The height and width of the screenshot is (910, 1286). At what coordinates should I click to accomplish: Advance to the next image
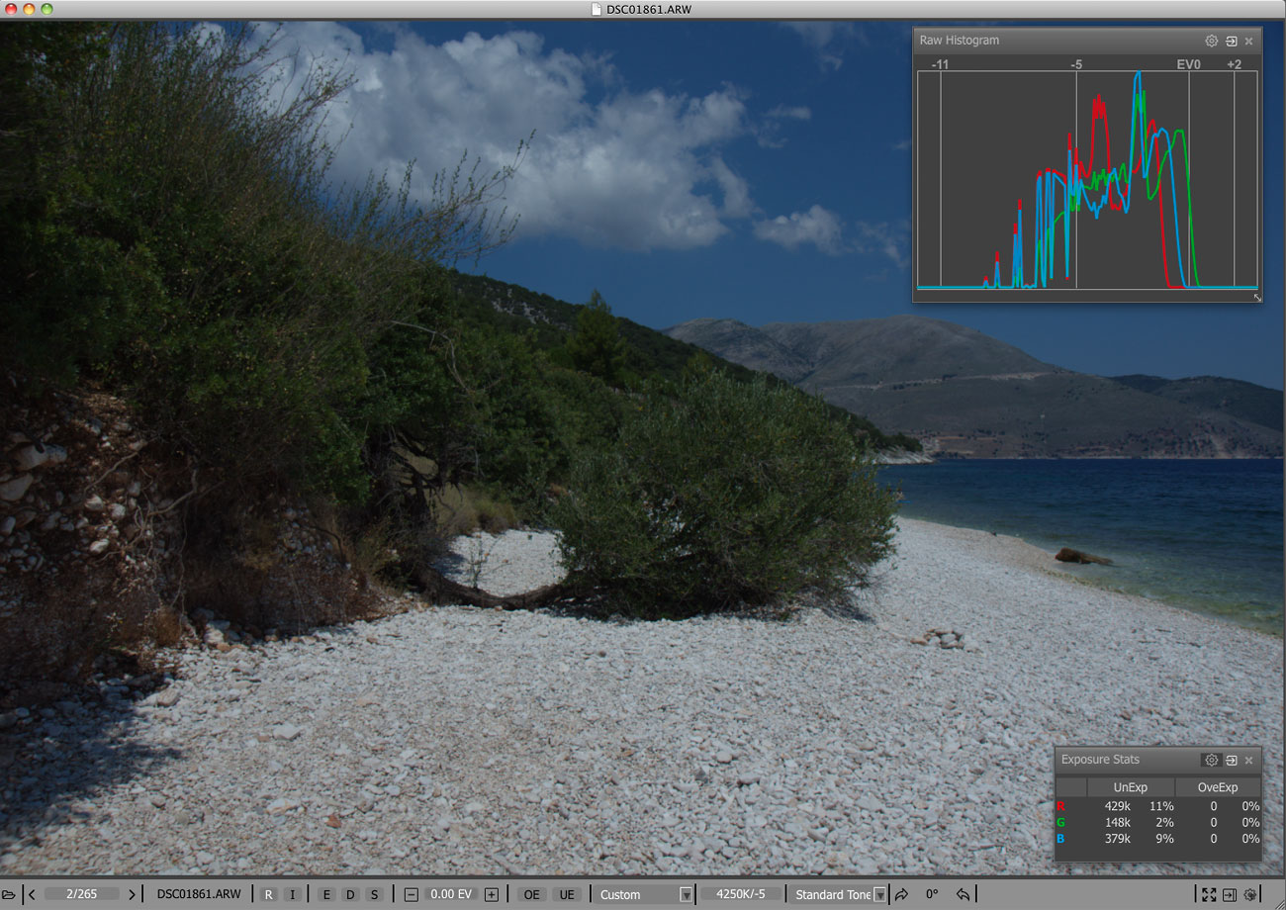132,894
